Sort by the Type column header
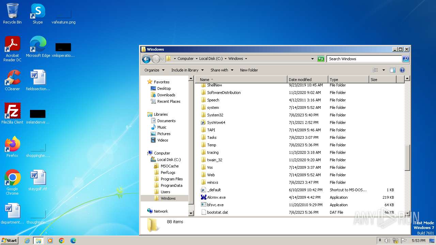 [x=348, y=80]
